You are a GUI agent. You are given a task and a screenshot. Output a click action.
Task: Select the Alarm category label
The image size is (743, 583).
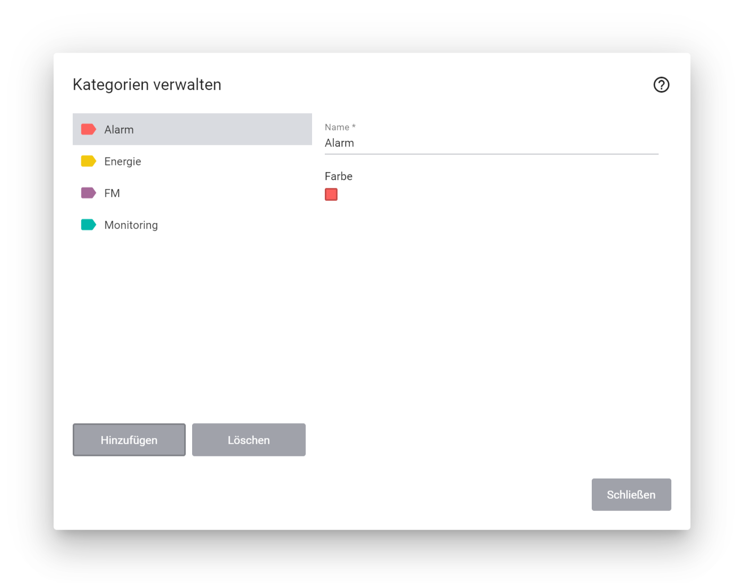[119, 130]
